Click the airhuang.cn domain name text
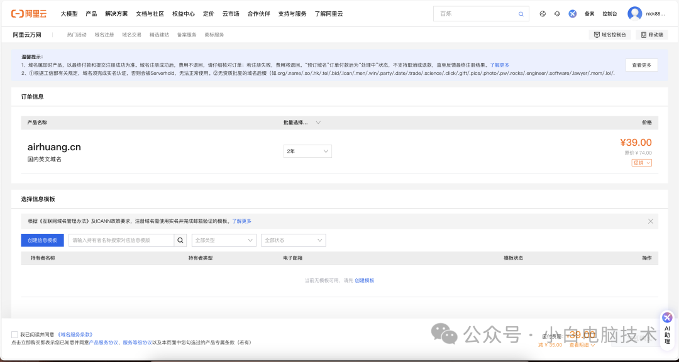Image resolution: width=679 pixels, height=362 pixels. 54,147
